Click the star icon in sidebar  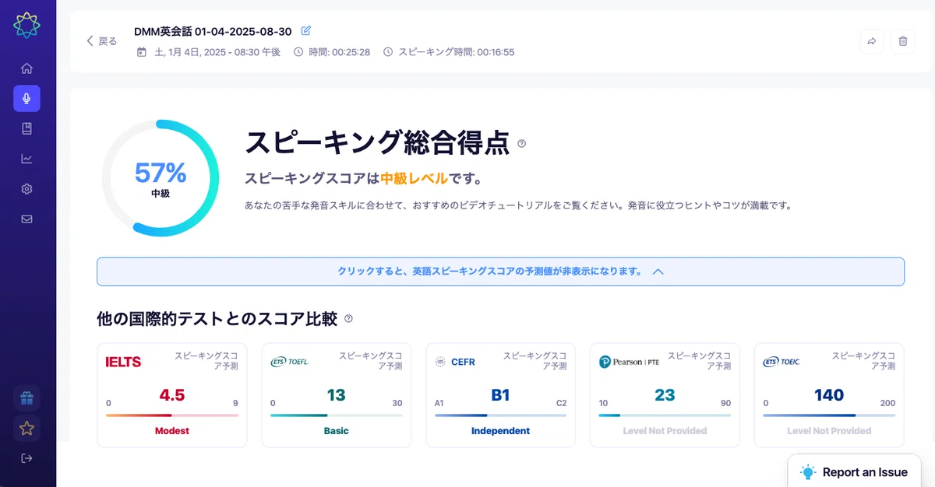coord(26,428)
